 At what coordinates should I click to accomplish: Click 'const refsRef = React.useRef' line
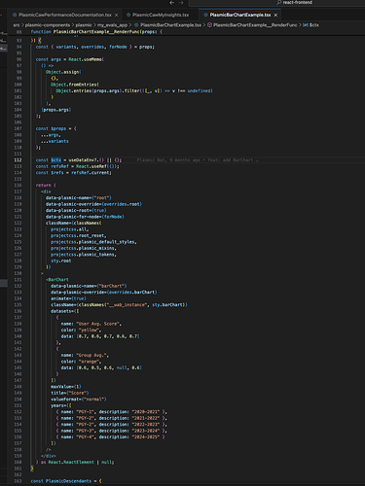coord(78,166)
